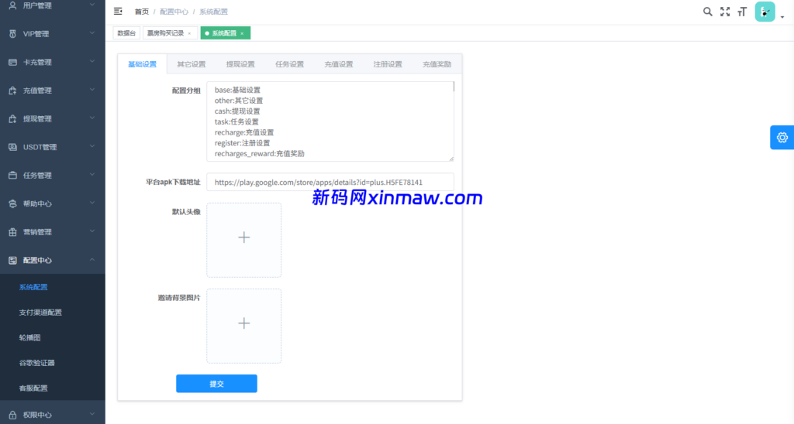Click 配置中心 in breadcrumb
Image resolution: width=794 pixels, height=424 pixels.
(x=174, y=12)
